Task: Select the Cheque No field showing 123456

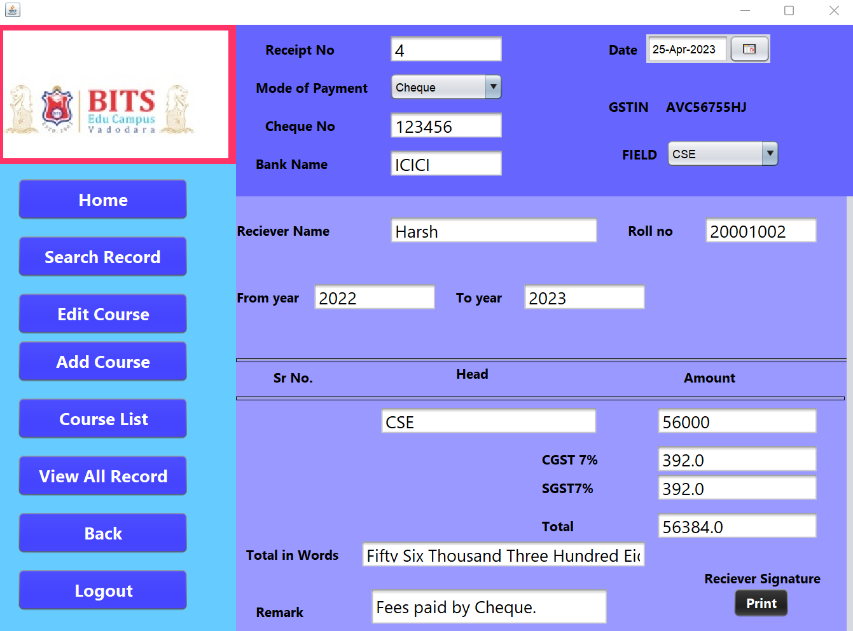Action: pyautogui.click(x=445, y=125)
